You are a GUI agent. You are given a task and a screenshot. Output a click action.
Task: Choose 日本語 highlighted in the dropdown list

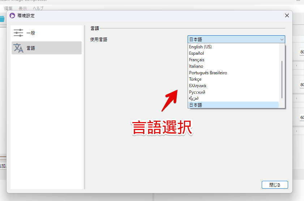pyautogui.click(x=233, y=105)
